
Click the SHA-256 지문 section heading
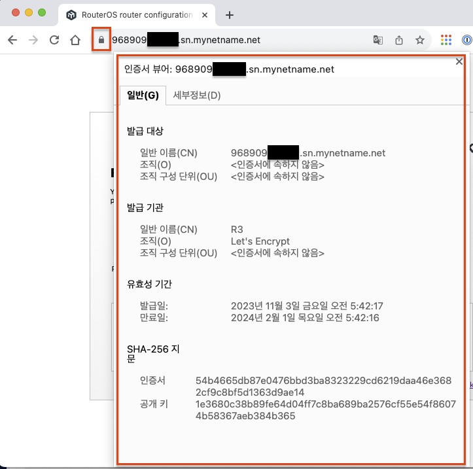click(x=153, y=353)
